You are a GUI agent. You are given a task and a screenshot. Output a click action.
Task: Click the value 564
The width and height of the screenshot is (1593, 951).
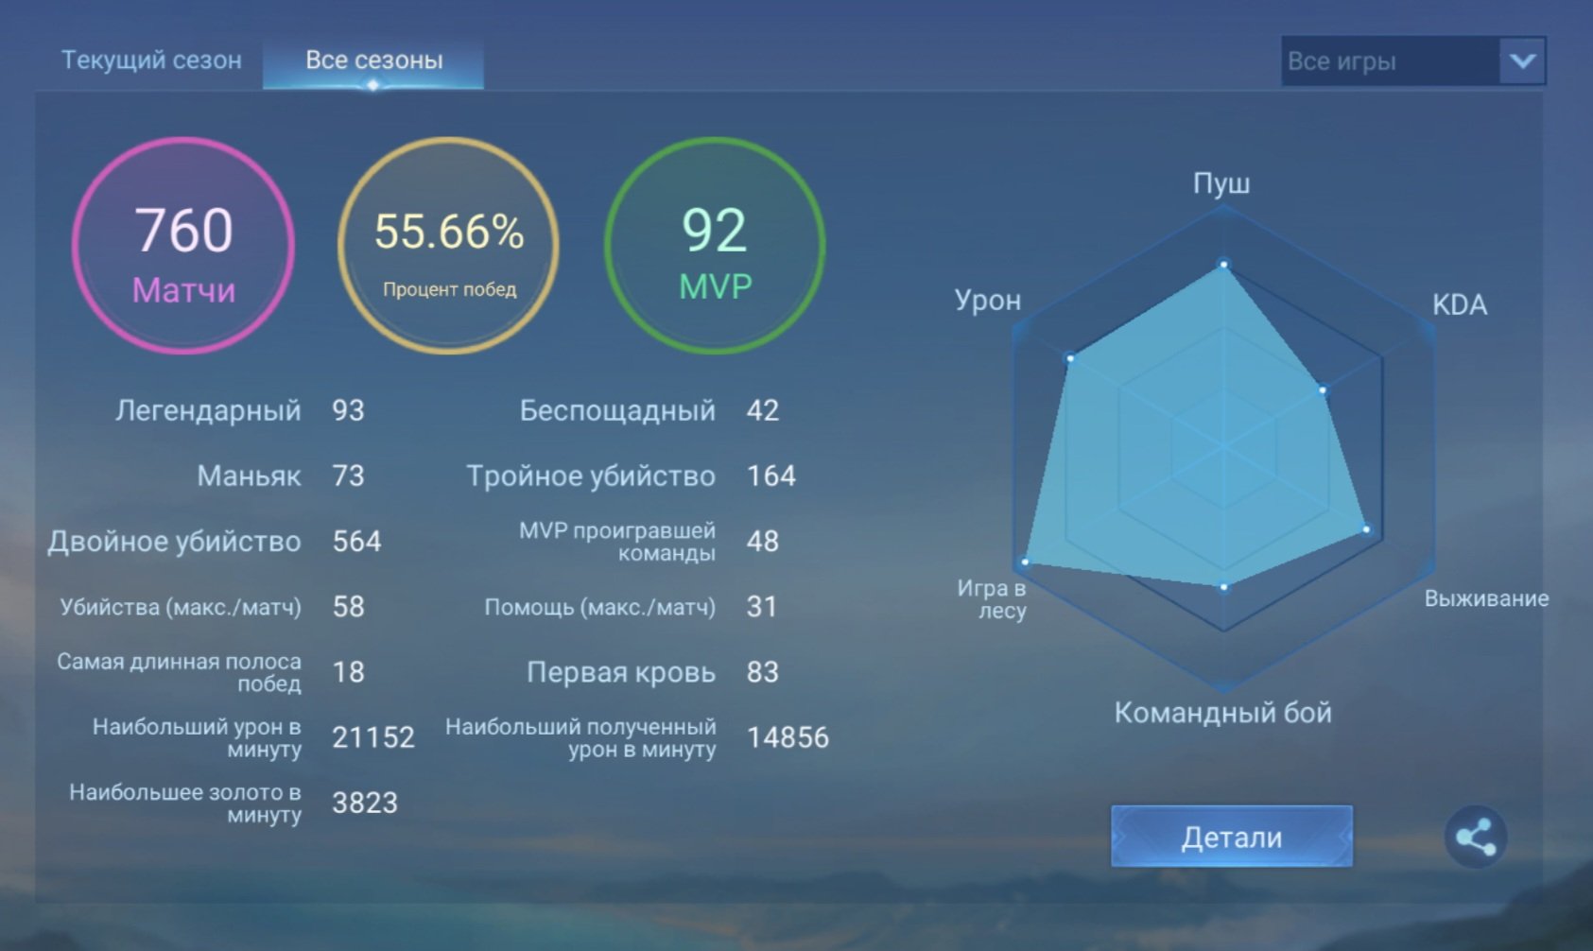pos(356,542)
